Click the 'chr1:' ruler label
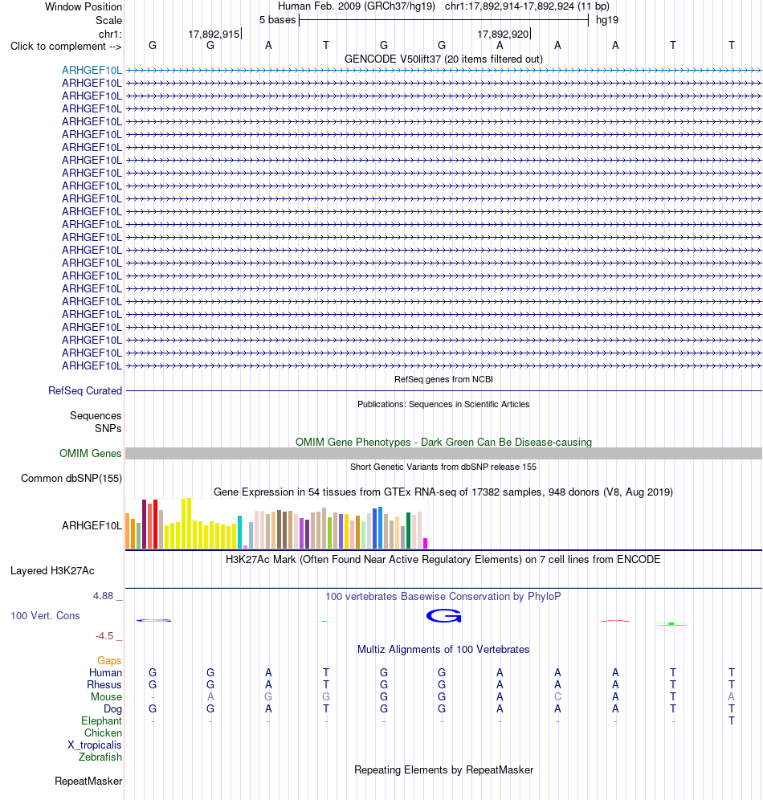This screenshot has height=800, width=763. [x=110, y=35]
